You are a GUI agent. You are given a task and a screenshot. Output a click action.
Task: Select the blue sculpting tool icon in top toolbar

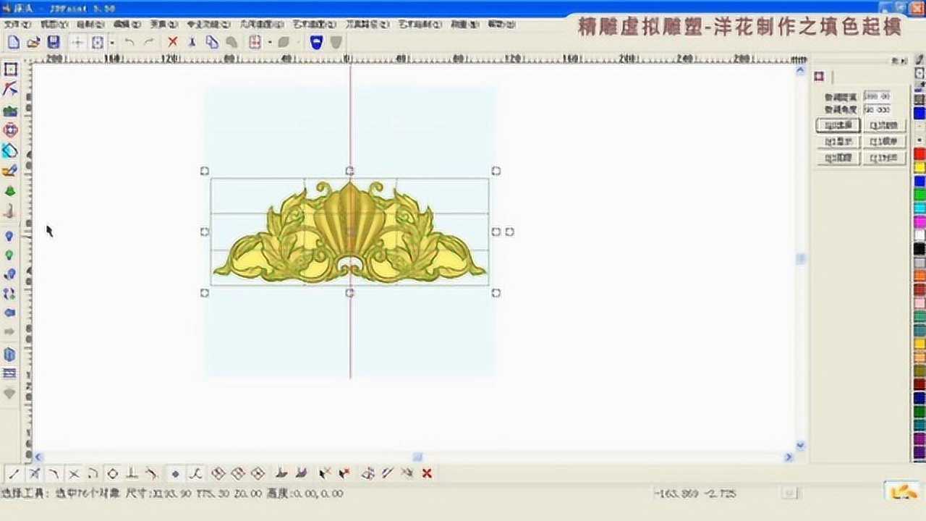point(315,42)
